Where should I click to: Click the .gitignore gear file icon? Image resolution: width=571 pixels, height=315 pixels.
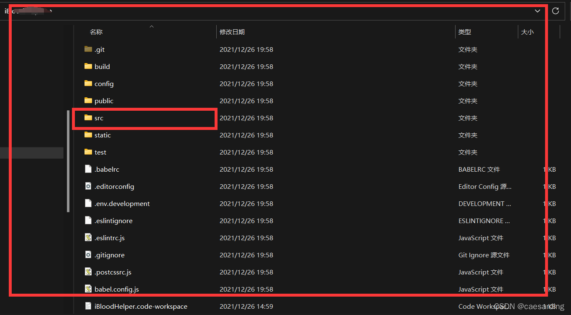click(88, 255)
